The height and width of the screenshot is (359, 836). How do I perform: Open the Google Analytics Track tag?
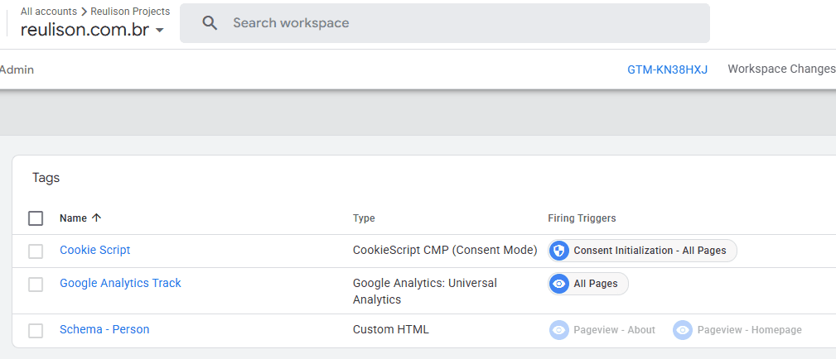pyautogui.click(x=120, y=283)
